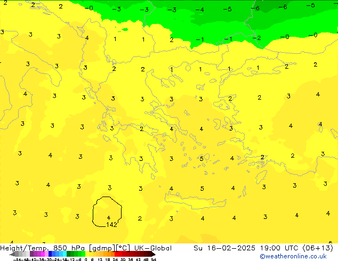Click the dark brown right arrow end of legend

point(153,254)
